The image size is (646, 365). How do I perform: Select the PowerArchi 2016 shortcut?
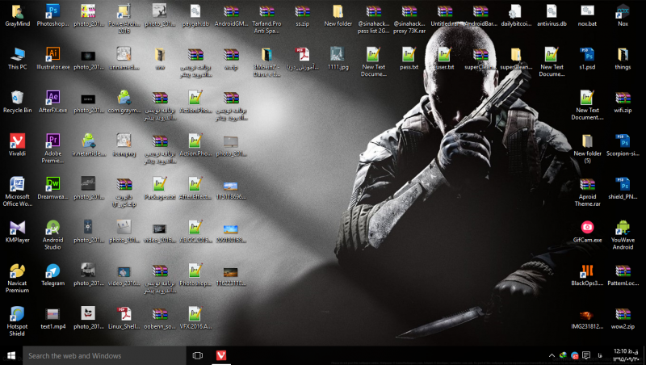tap(124, 19)
